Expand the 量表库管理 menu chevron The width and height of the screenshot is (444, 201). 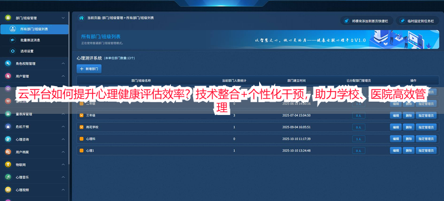63,114
